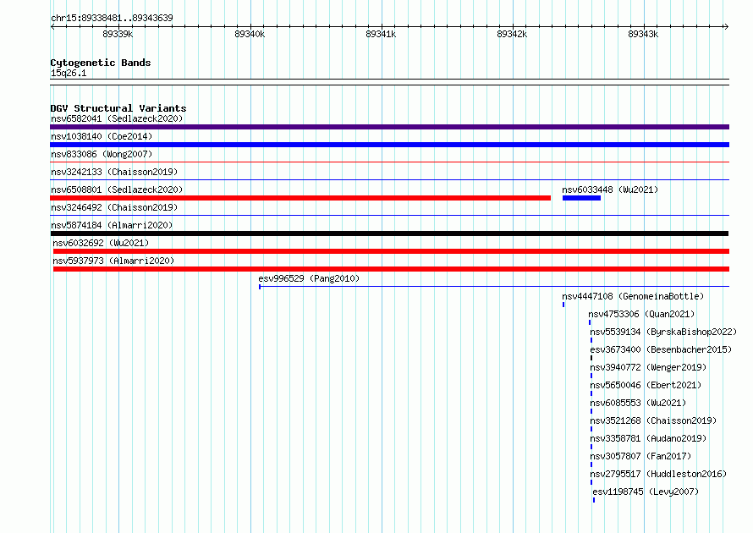Click the 89343k ruler tick label
This screenshot has height=533, width=753.
pyautogui.click(x=643, y=34)
